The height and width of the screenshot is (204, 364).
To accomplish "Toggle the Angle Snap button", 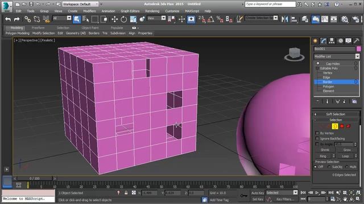I will point(211,19).
